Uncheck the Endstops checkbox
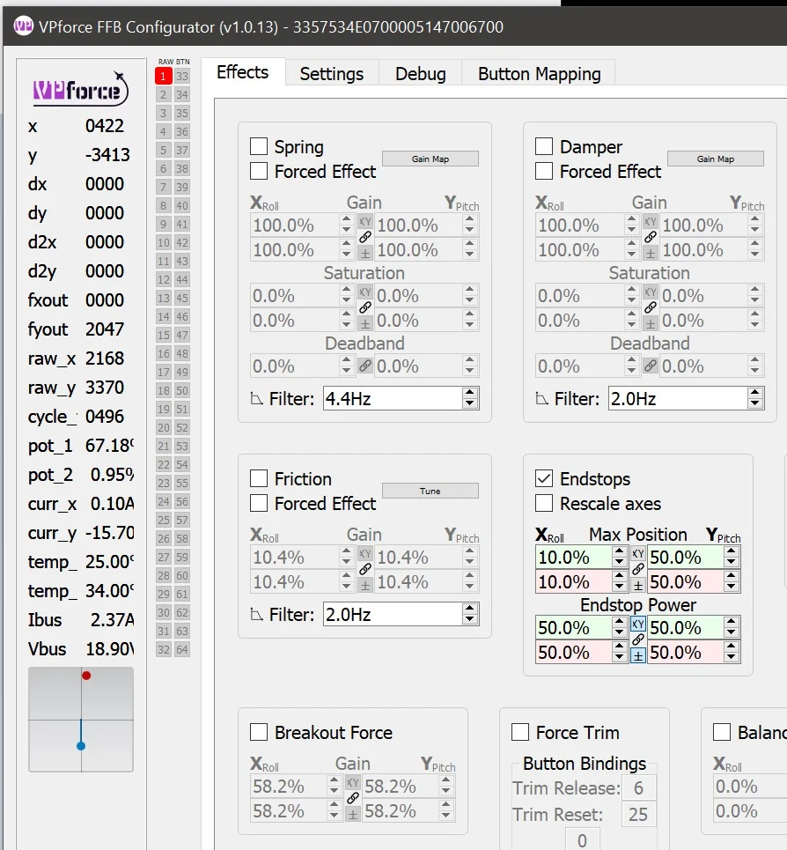This screenshot has width=787, height=850. tap(544, 478)
